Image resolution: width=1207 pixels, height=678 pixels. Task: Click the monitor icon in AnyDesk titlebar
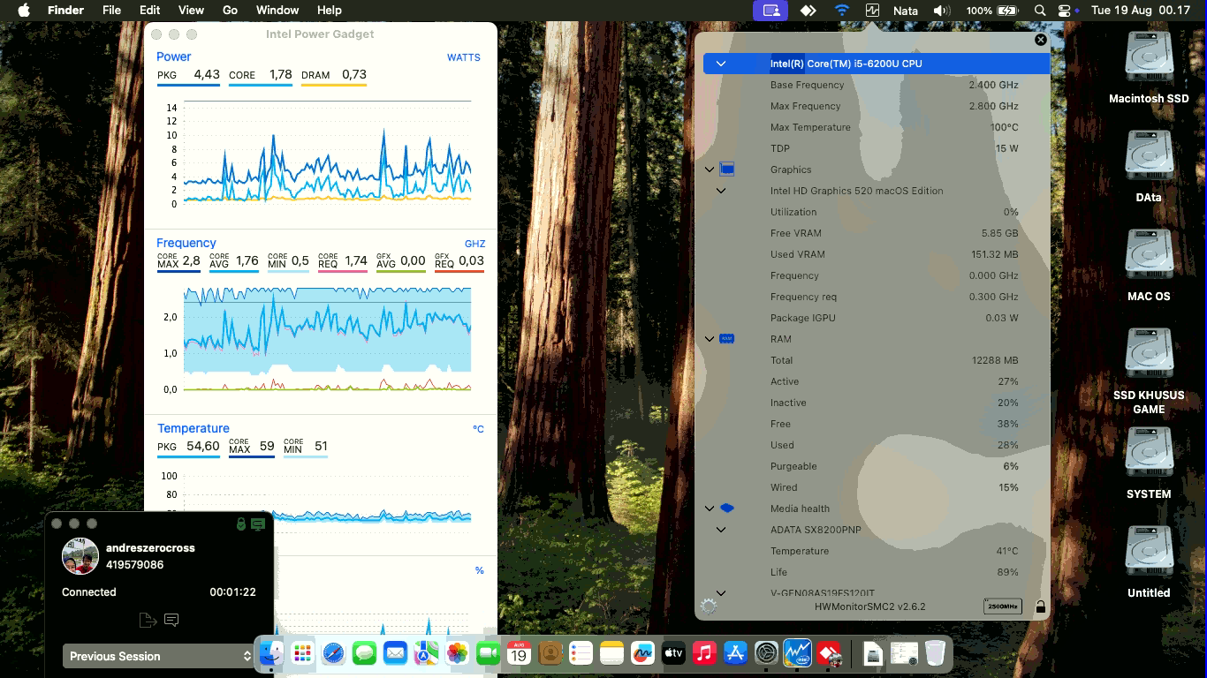click(x=257, y=524)
